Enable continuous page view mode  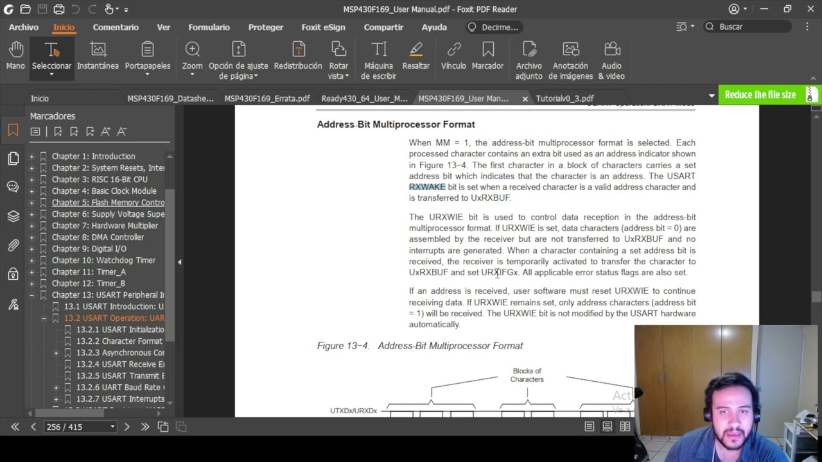pos(607,427)
